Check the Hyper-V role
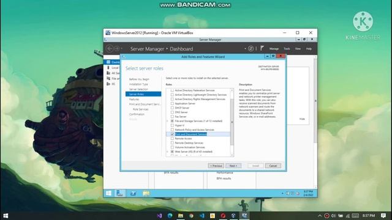Image resolution: width=392 pixels, height=220 pixels. [172, 125]
